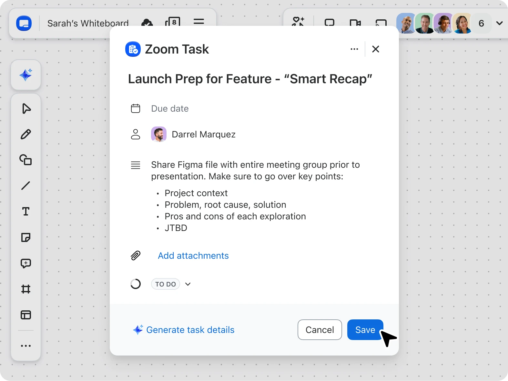Screen dimensions: 508x381
Task: Close the Zoom Task dialog
Action: click(376, 49)
